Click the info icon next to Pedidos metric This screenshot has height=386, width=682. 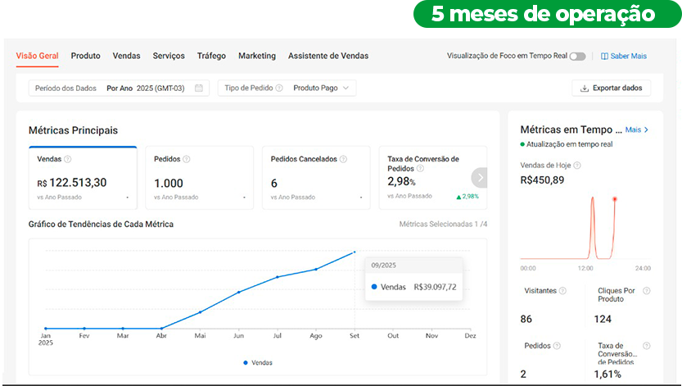(187, 159)
